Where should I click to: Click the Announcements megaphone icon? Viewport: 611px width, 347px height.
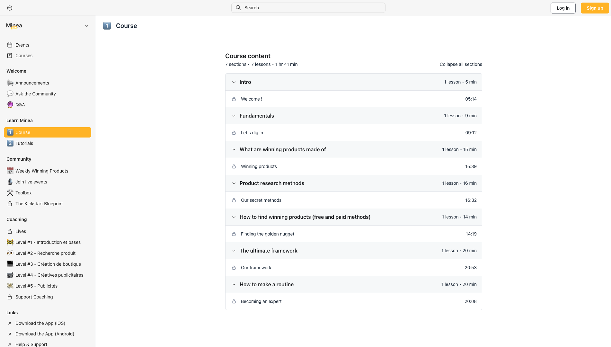click(x=10, y=83)
